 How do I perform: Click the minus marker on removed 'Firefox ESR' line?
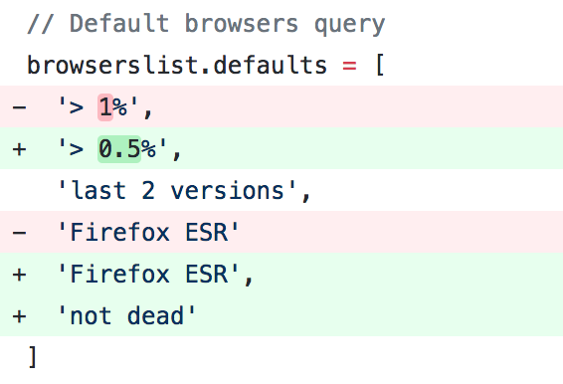19,233
